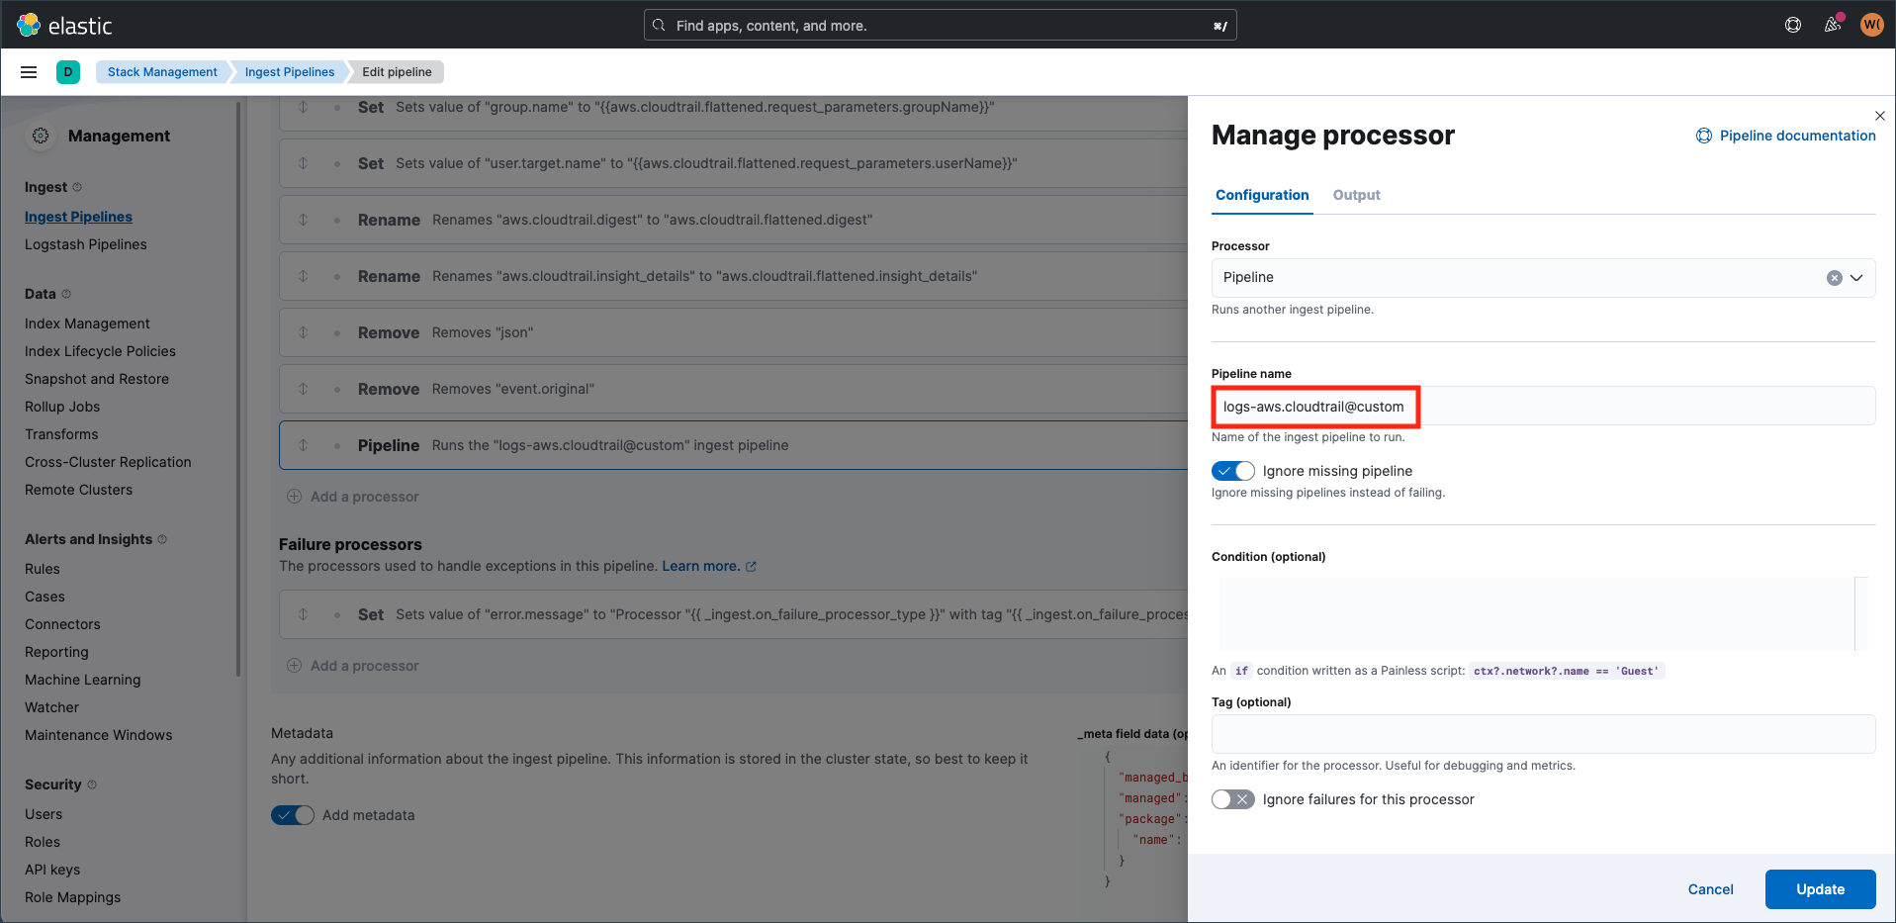Open Stack Management breadcrumb
1896x923 pixels.
(162, 71)
